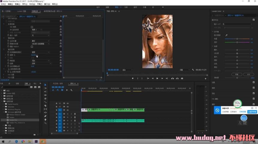Click the Extract button in Program Monitor
The width and height of the screenshot is (258, 144).
[177, 79]
